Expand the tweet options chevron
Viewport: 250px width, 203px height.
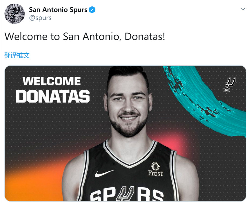tap(243, 9)
